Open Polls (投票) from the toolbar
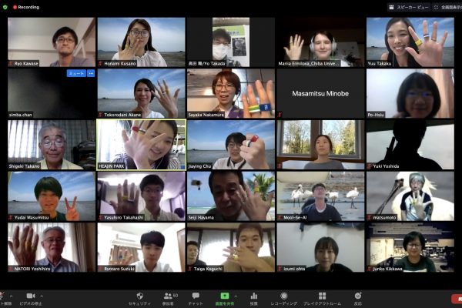Image resolution: width=462 pixels, height=308 pixels. click(x=253, y=296)
